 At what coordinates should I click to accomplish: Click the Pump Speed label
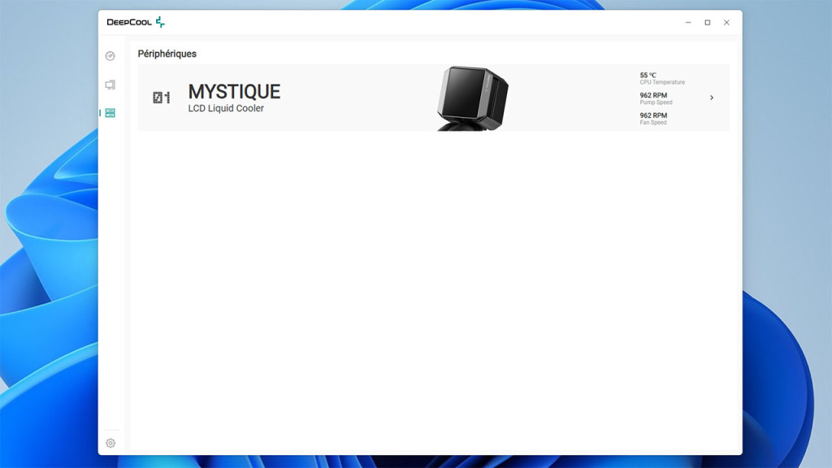656,103
